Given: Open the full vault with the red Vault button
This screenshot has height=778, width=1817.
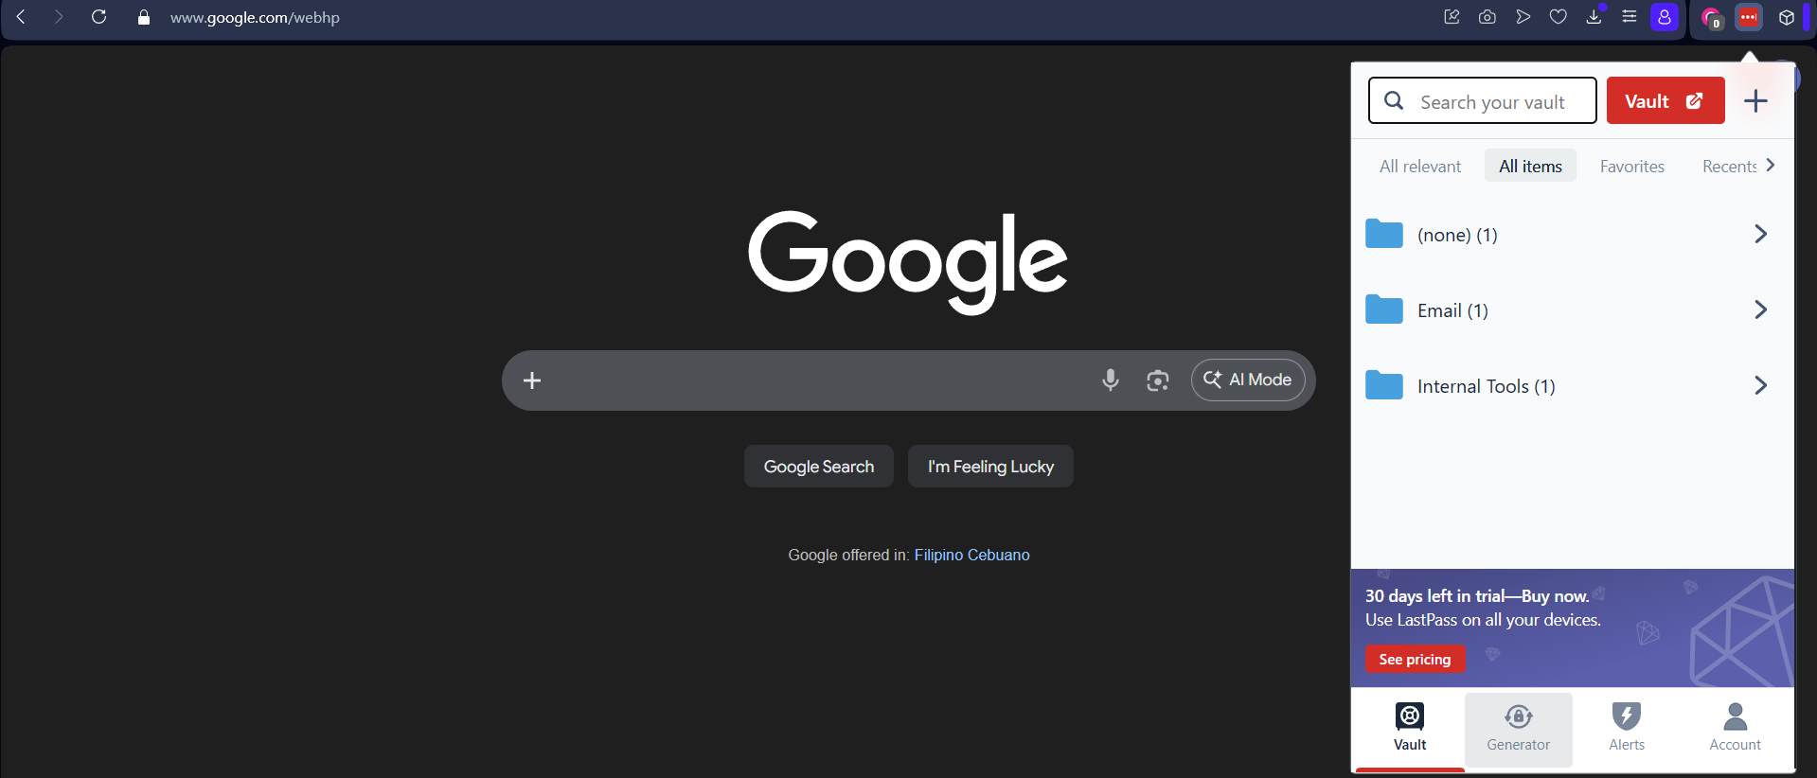Looking at the screenshot, I should click(x=1666, y=100).
